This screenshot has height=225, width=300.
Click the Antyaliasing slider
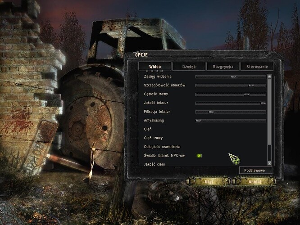point(231,121)
